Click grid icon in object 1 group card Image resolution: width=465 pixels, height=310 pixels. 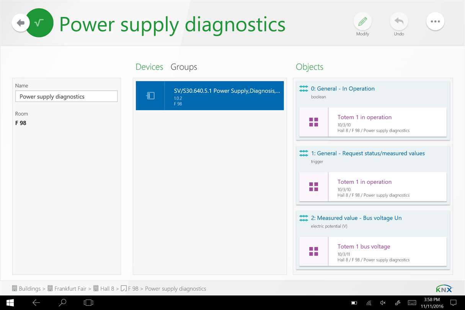[313, 187]
